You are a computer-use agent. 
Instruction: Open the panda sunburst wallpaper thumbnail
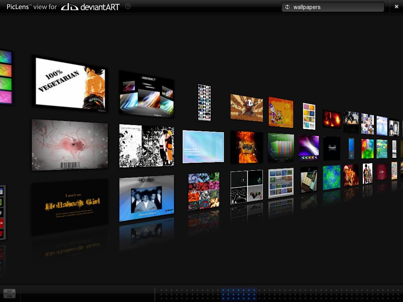pos(247,108)
